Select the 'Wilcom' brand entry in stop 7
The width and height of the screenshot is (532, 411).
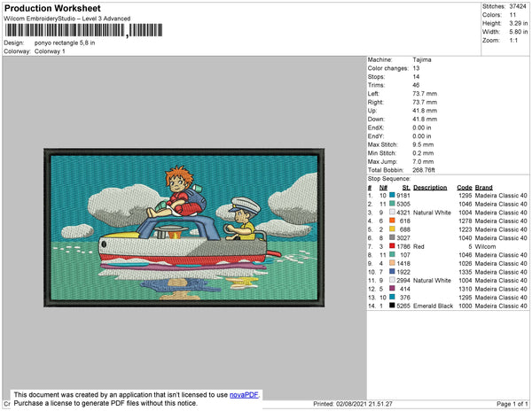[485, 246]
